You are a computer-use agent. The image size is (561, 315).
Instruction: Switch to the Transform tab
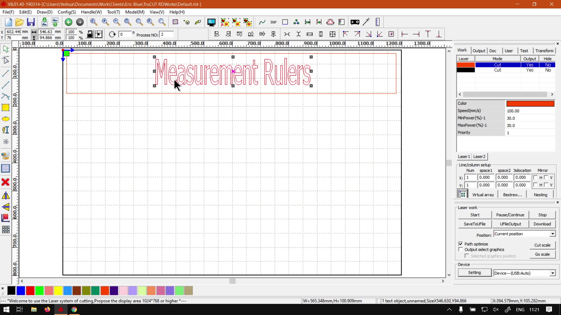pos(544,50)
